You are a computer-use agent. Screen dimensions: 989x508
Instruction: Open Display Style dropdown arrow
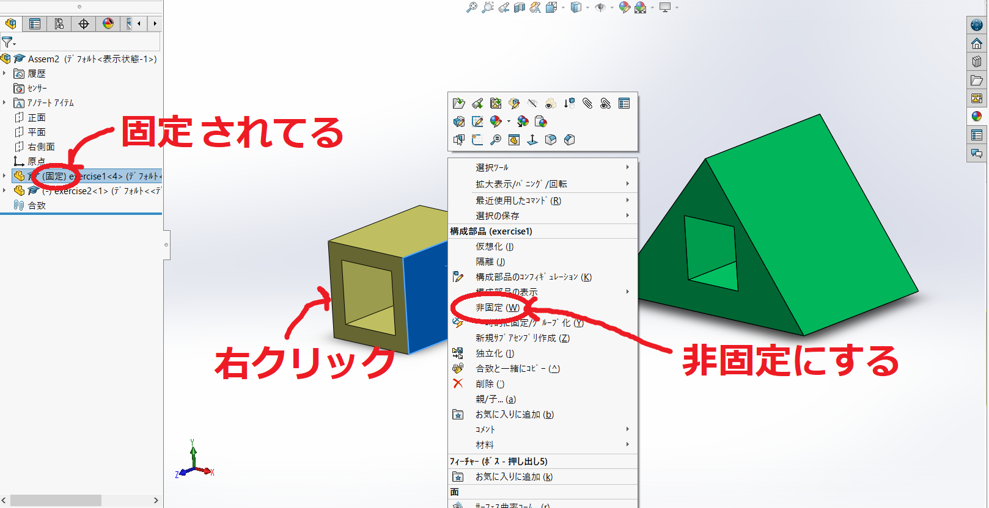[x=587, y=8]
